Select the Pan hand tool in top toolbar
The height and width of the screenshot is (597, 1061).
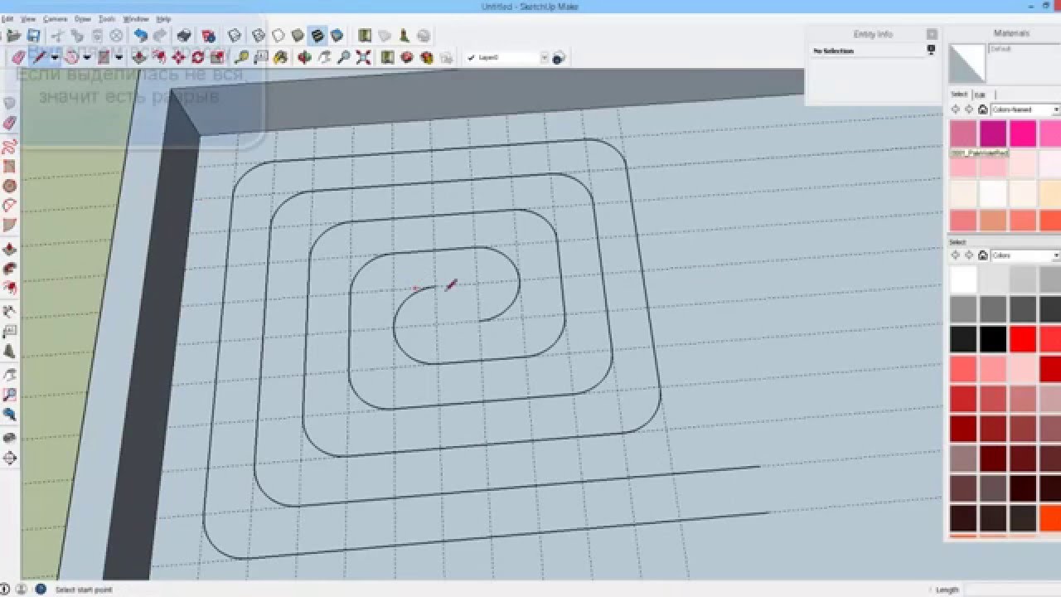(x=324, y=57)
